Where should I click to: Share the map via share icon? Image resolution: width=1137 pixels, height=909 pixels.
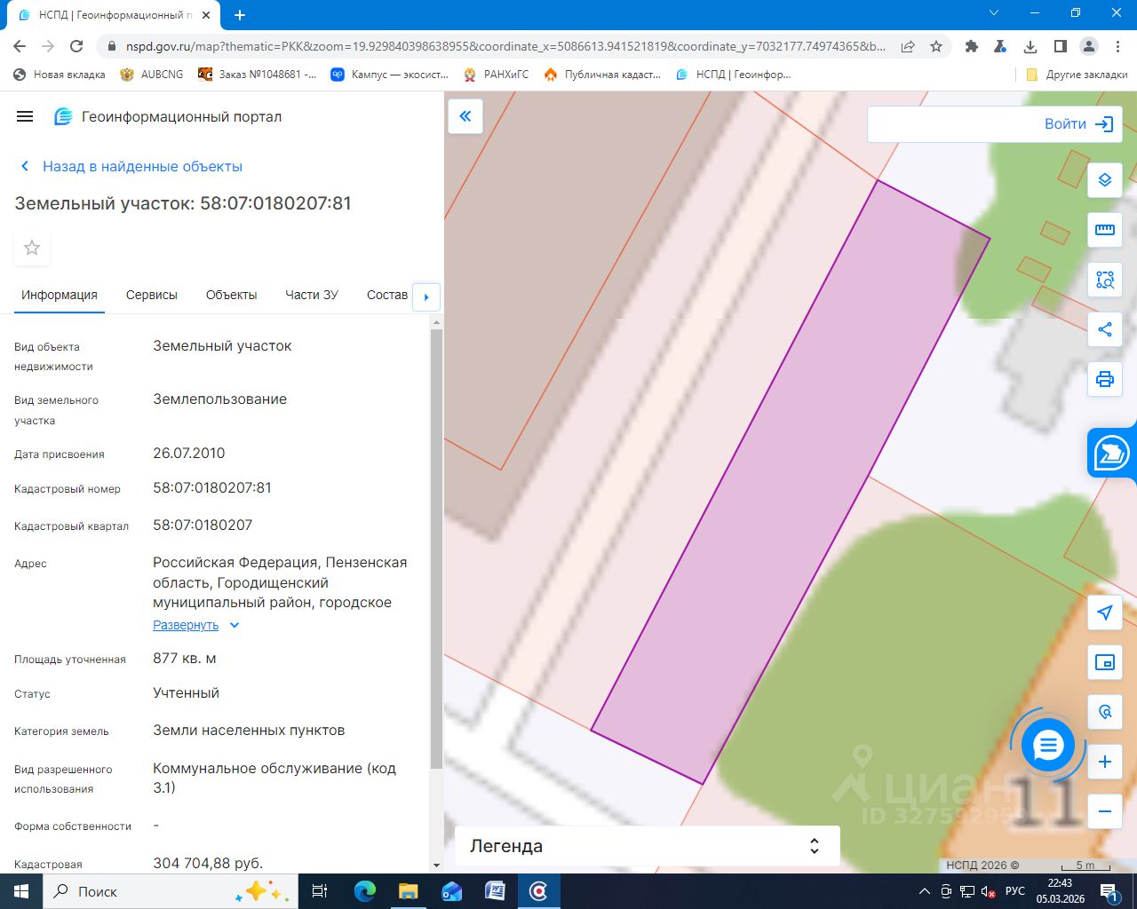1105,329
